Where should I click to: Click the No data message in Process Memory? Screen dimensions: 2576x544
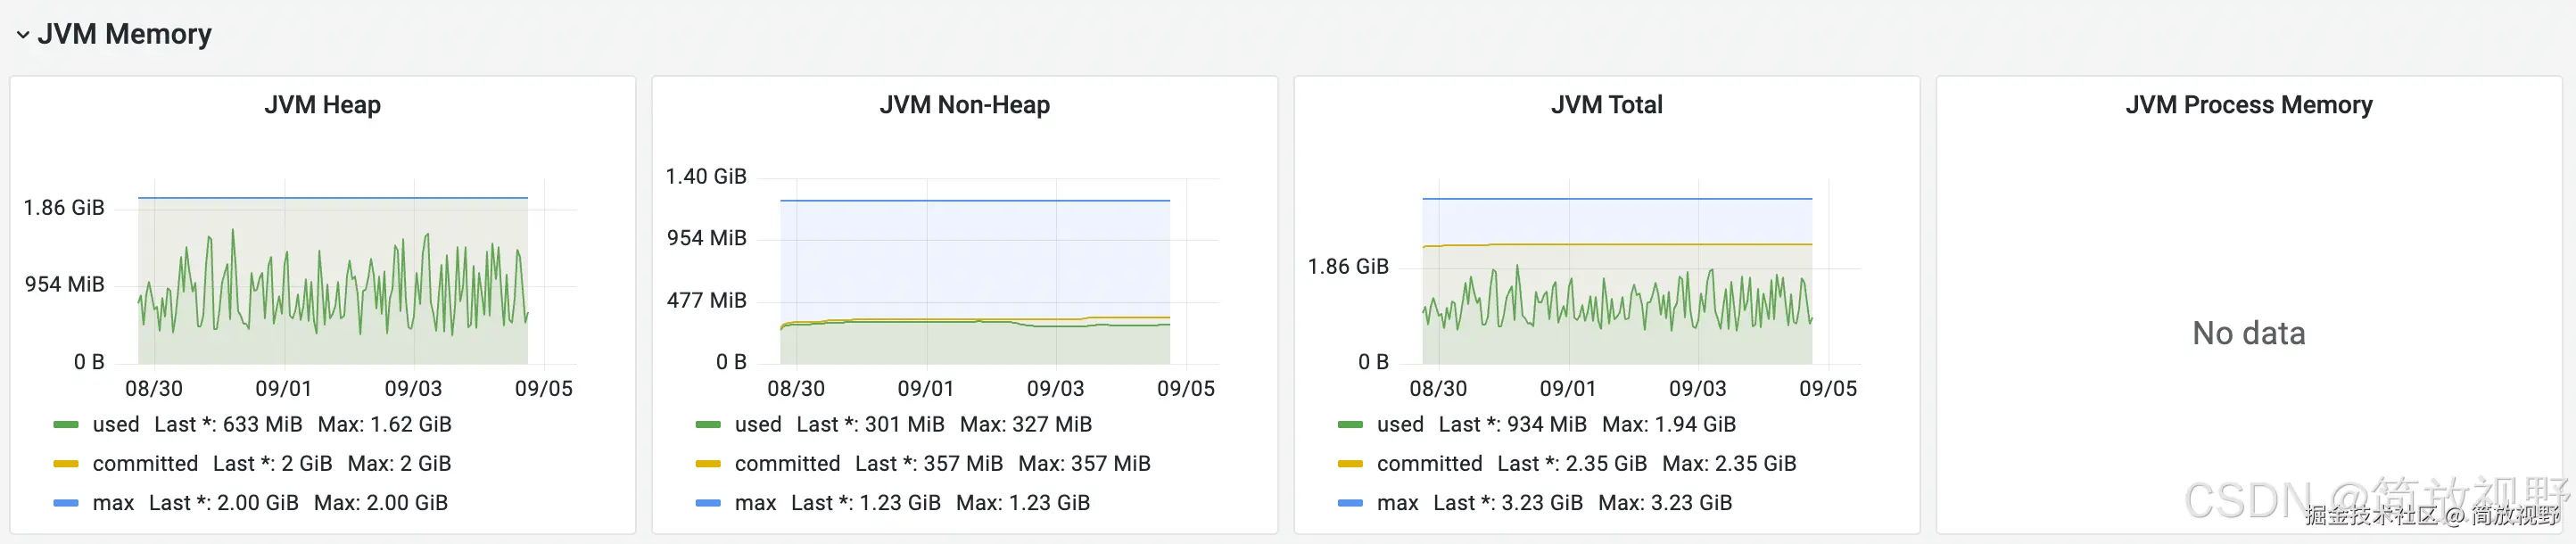(2248, 333)
